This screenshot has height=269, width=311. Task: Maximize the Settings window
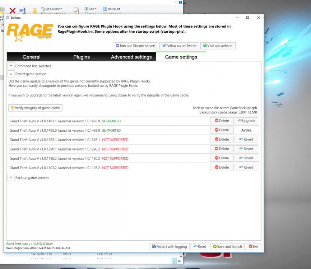pyautogui.click(x=247, y=18)
